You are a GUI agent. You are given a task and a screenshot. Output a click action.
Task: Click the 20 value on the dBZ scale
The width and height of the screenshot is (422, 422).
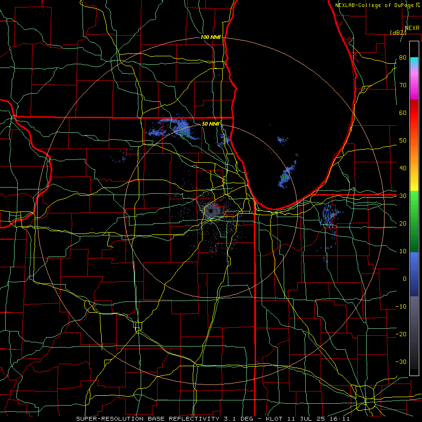403,224
